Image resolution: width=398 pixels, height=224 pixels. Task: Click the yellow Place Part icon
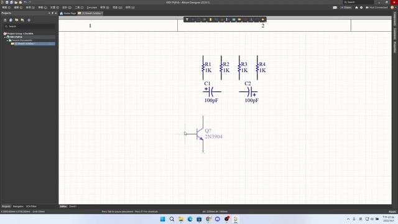210,19
